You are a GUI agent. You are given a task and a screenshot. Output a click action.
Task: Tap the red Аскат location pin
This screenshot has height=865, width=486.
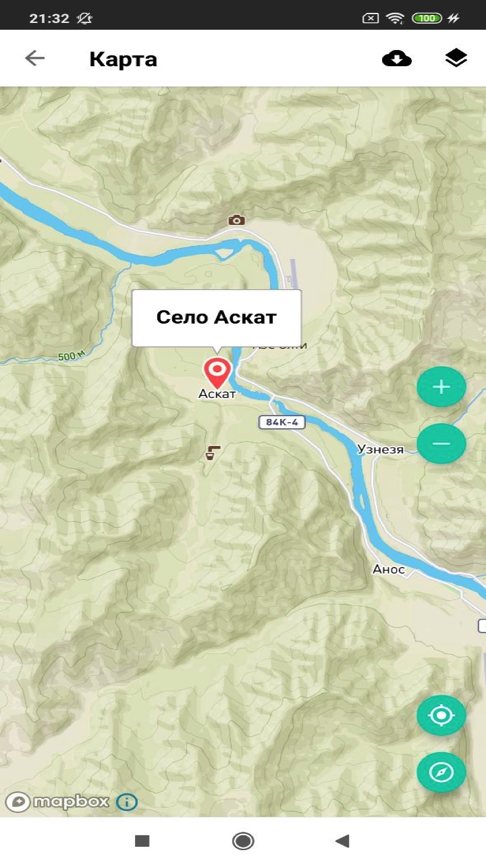click(x=217, y=373)
